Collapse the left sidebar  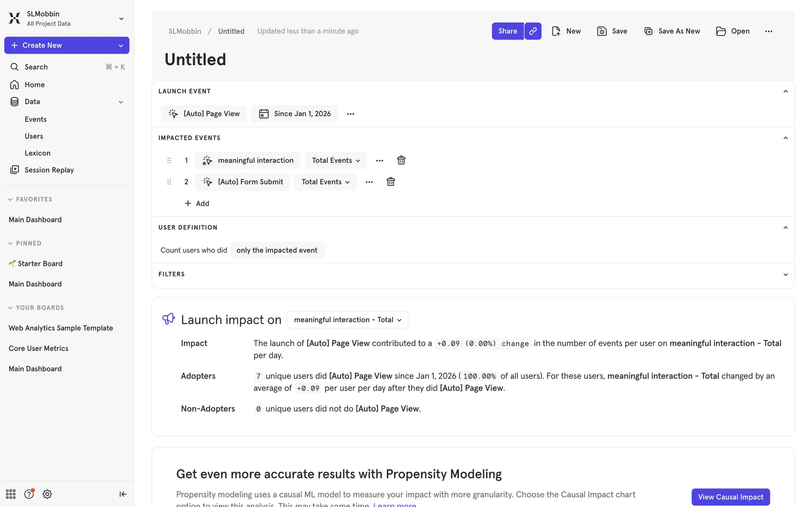coord(123,494)
